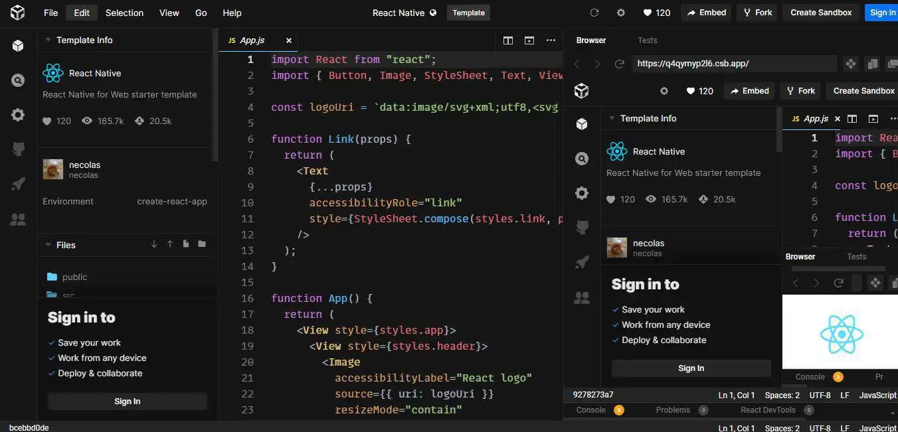Collapse the Files section in outer sidebar
This screenshot has width=898, height=432.
[x=48, y=245]
